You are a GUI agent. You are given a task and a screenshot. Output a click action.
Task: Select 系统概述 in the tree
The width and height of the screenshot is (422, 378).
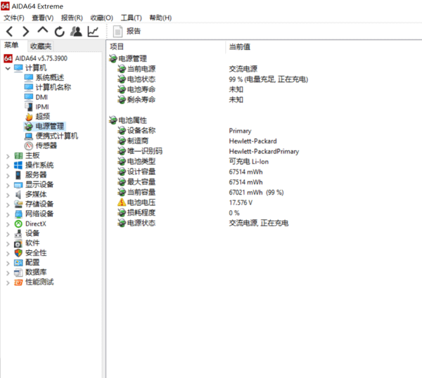point(50,78)
